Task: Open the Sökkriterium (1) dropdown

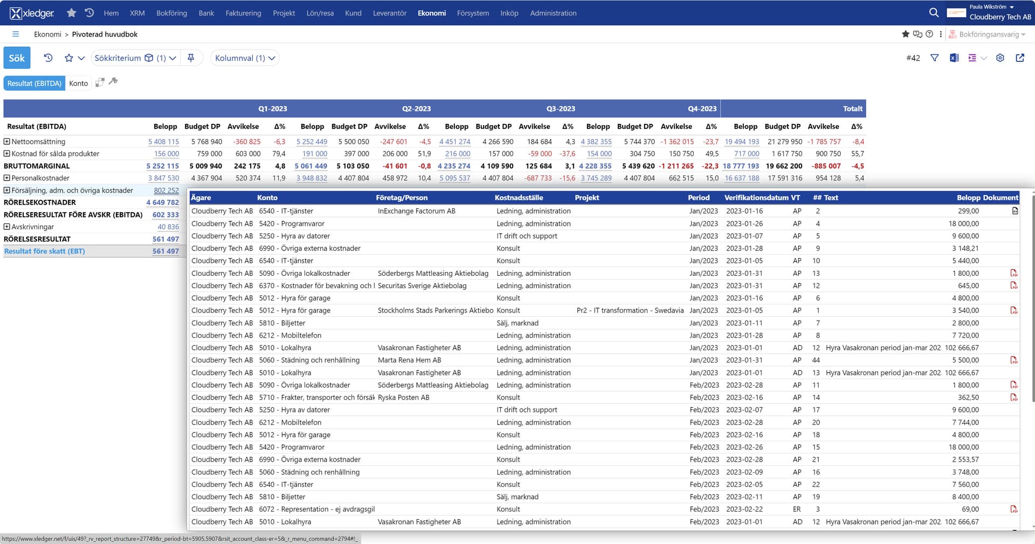Action: pyautogui.click(x=135, y=58)
